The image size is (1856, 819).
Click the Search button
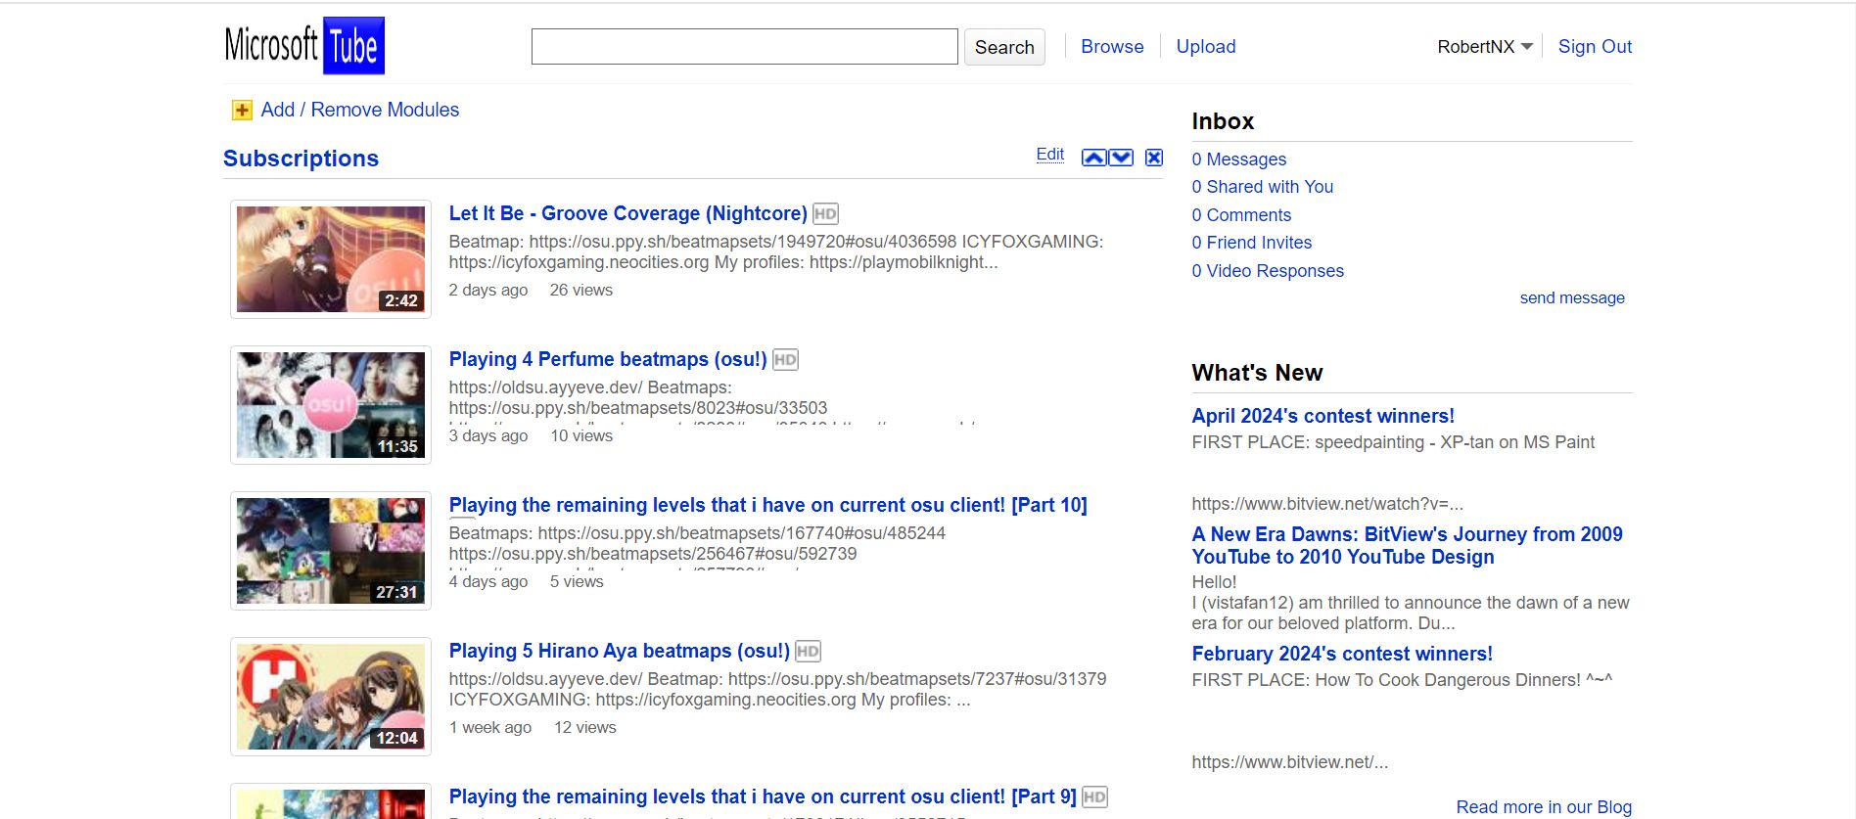[1004, 47]
